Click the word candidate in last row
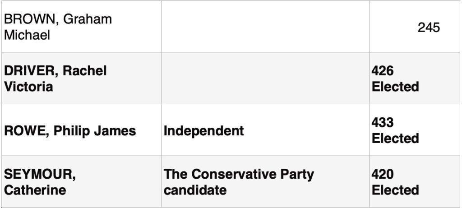 [x=195, y=190]
